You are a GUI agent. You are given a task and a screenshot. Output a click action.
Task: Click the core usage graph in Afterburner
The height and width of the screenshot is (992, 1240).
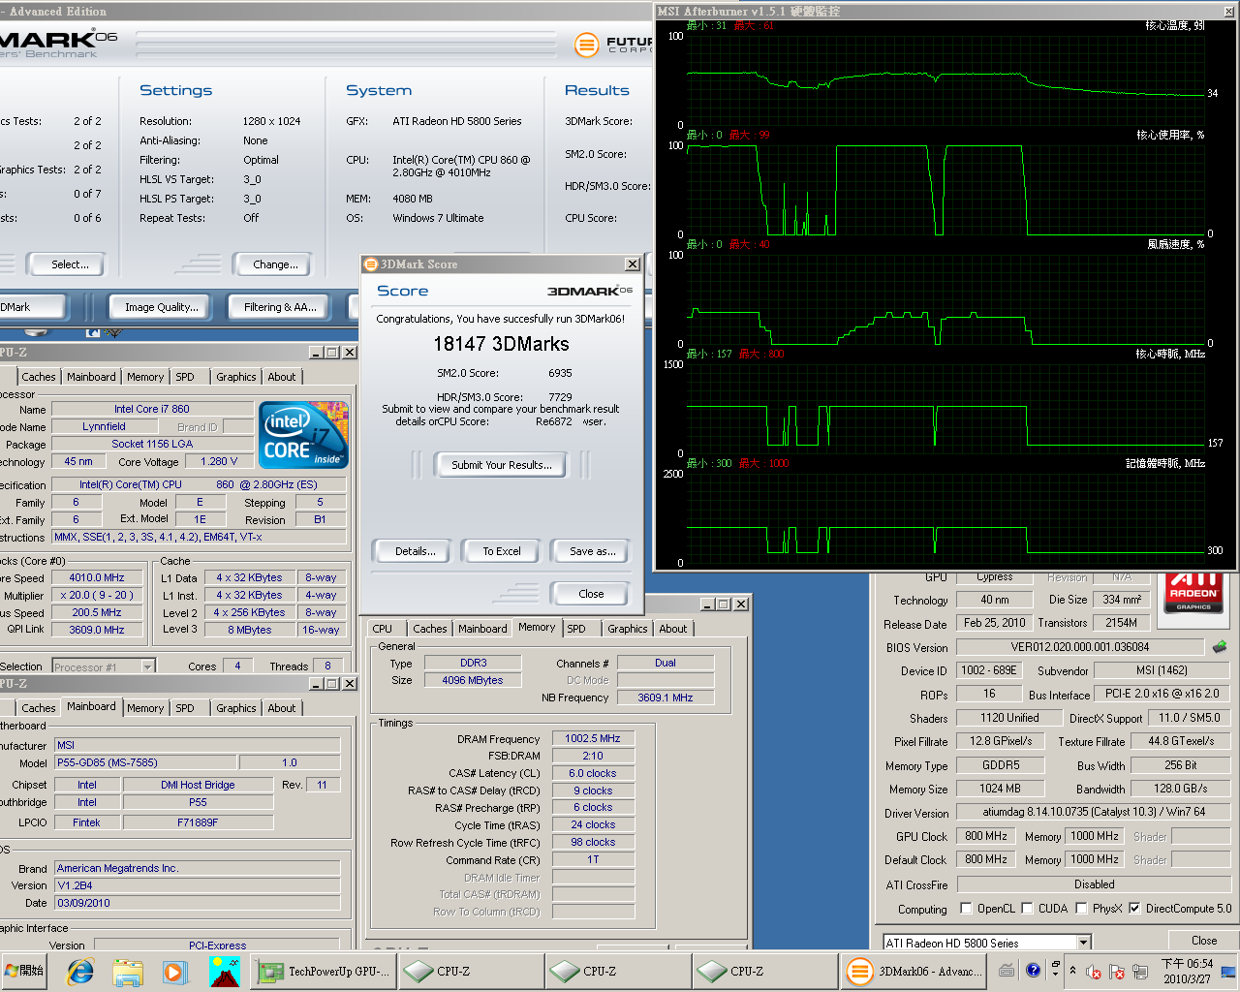[x=947, y=189]
